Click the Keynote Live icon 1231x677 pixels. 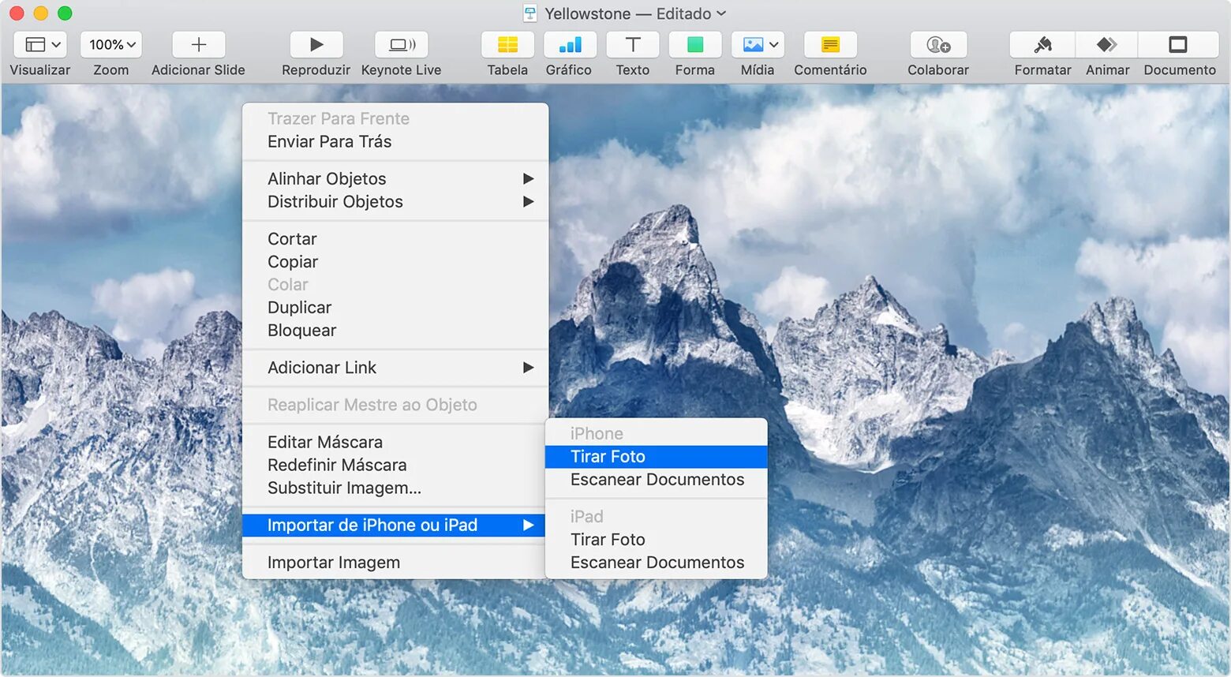[402, 45]
